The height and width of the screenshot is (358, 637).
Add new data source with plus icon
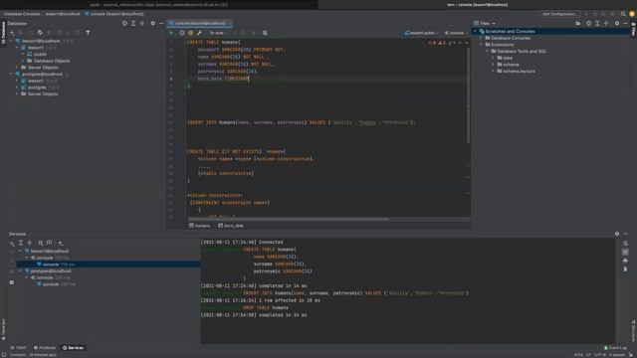(x=12, y=33)
